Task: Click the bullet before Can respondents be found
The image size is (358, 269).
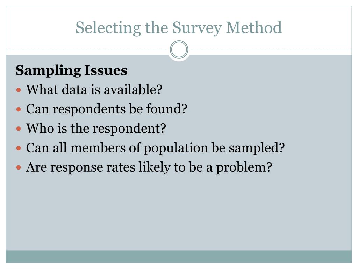Action: pos(19,109)
